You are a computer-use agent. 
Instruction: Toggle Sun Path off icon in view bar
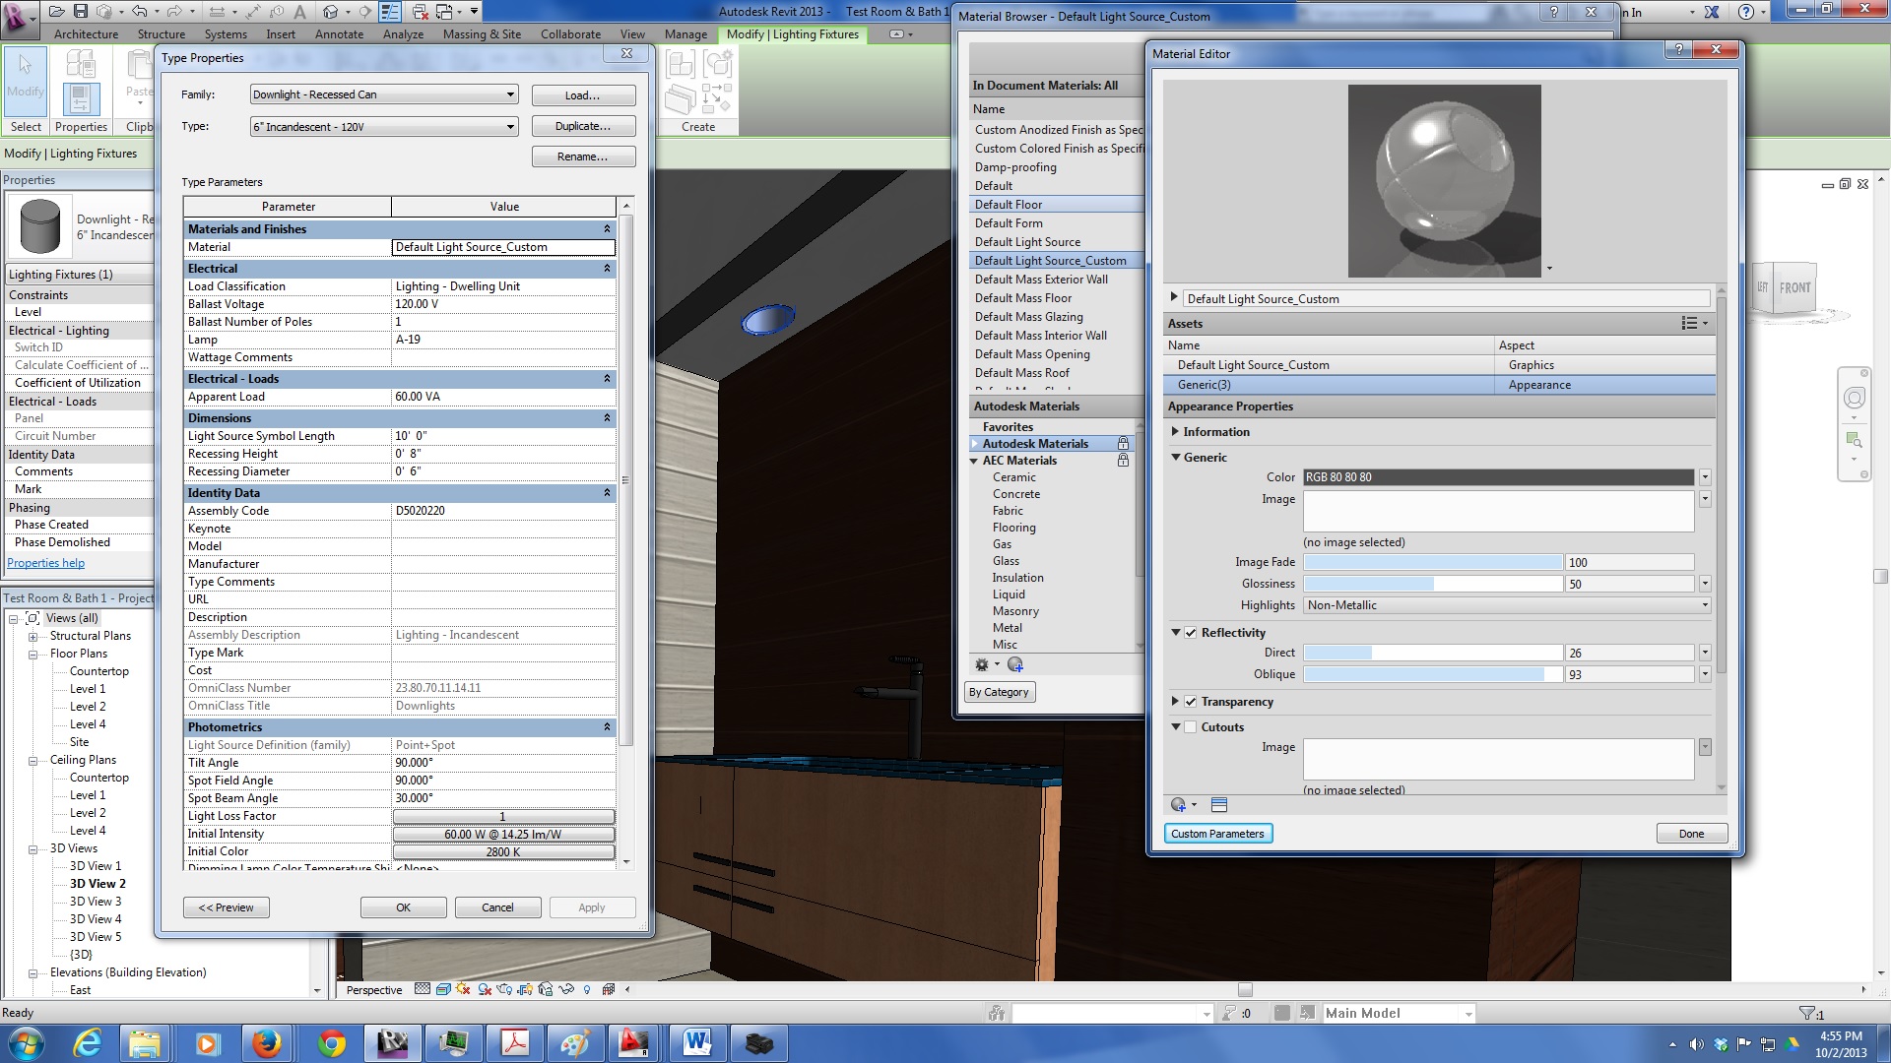[x=463, y=989]
